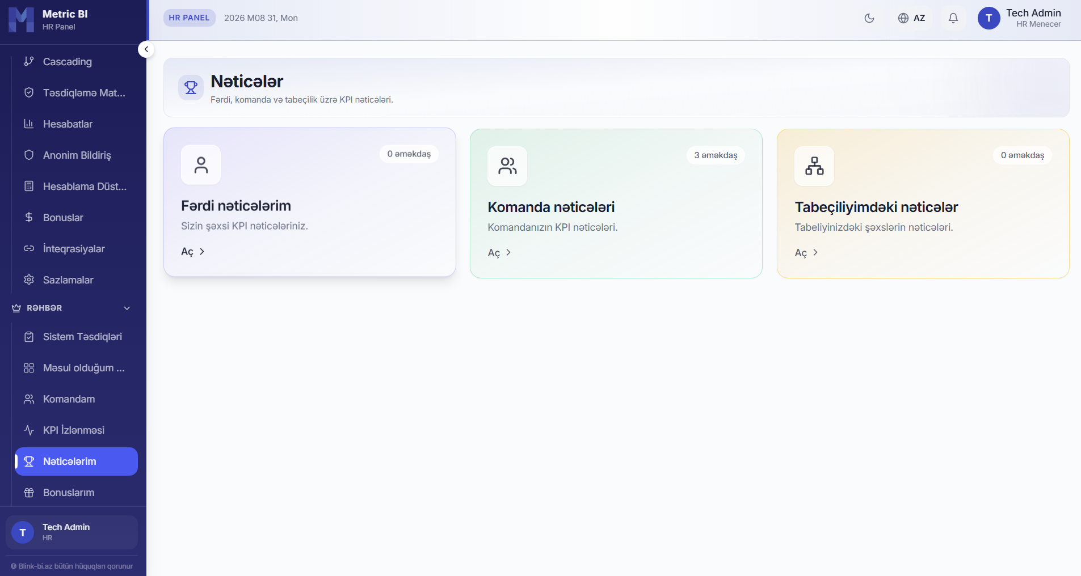Image resolution: width=1081 pixels, height=576 pixels.
Task: Click the team icon on Komanda nəticələri card
Action: click(507, 166)
